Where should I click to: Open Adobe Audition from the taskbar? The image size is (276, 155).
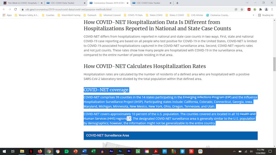(111, 151)
